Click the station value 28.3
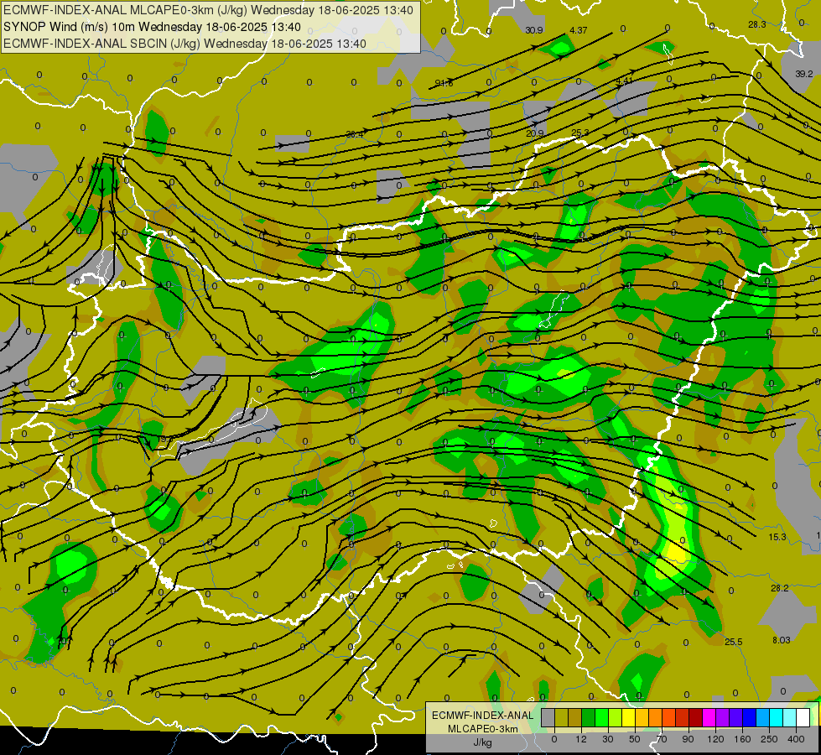 [756, 24]
